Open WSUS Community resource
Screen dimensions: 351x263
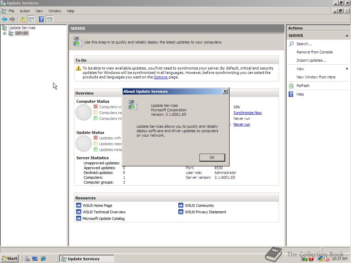(x=199, y=205)
